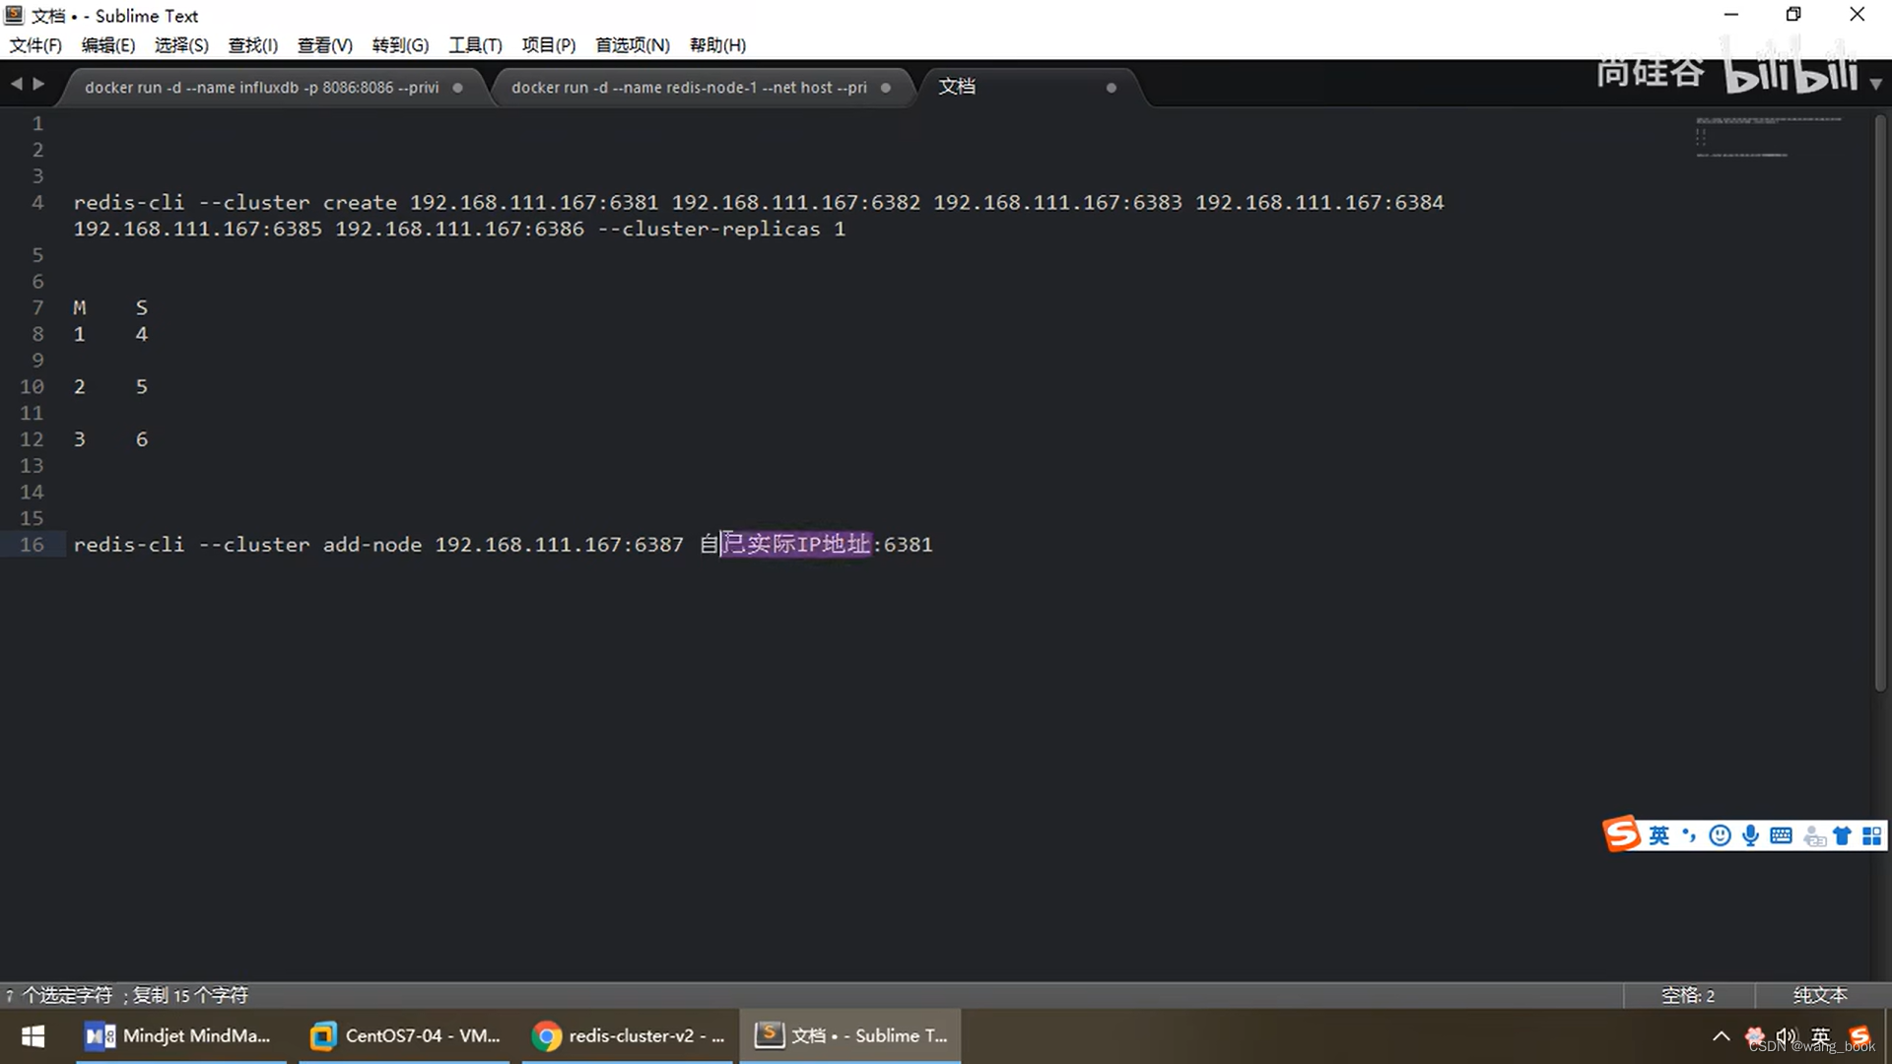The width and height of the screenshot is (1892, 1064).
Task: Open the 空格: 2 indentation selector
Action: coord(1687,995)
